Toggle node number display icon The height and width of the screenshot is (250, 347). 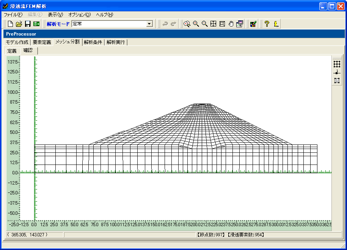[x=337, y=72]
